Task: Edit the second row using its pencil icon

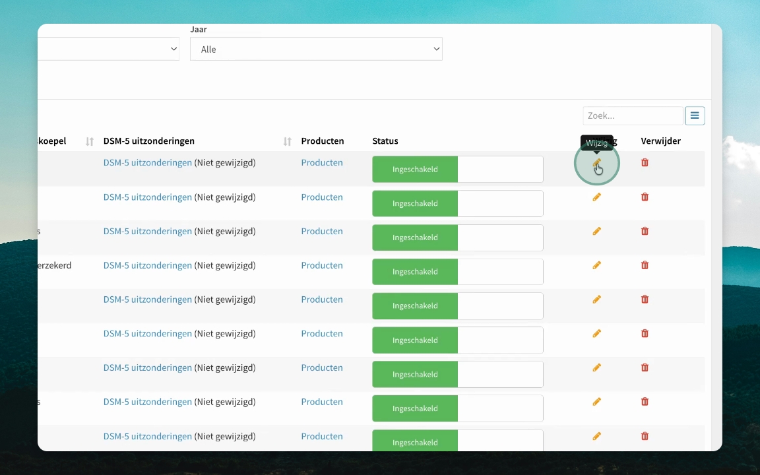Action: click(x=596, y=197)
